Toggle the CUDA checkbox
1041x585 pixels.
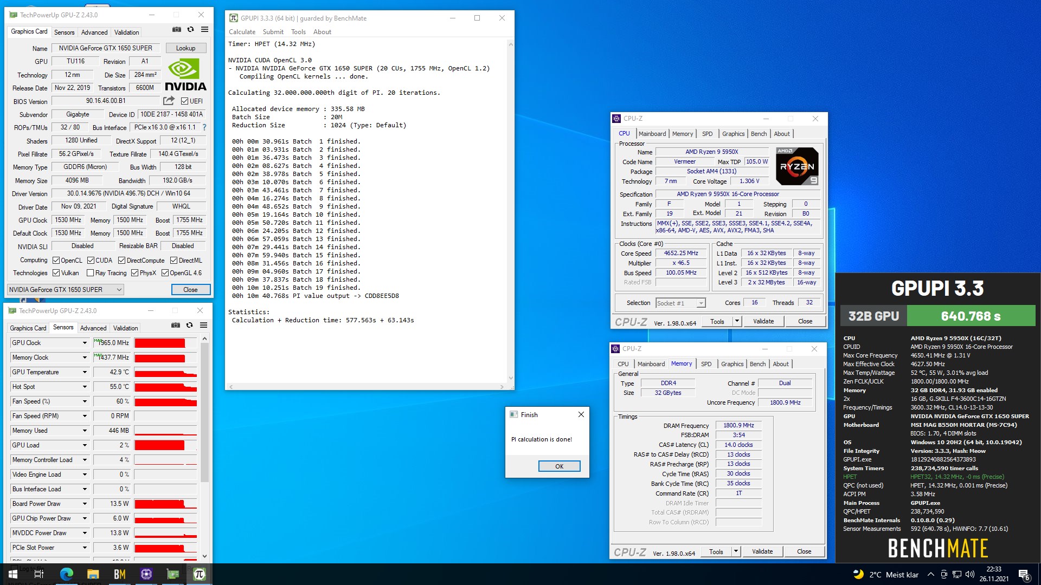coord(91,261)
